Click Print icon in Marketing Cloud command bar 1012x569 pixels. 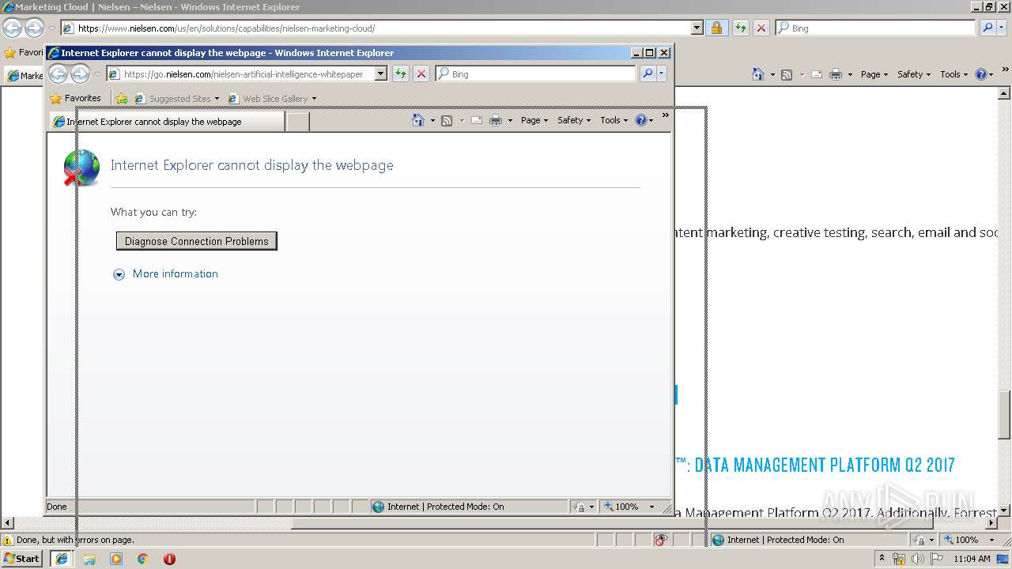coord(836,74)
